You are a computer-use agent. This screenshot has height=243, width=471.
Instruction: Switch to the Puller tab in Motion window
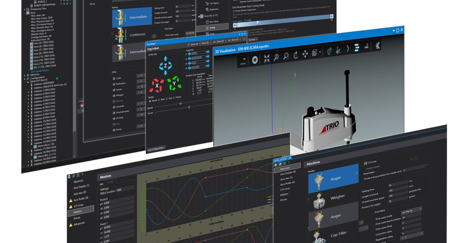[x=110, y=182]
